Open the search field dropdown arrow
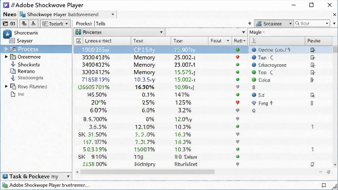This screenshot has width=338, height=190. point(327,23)
